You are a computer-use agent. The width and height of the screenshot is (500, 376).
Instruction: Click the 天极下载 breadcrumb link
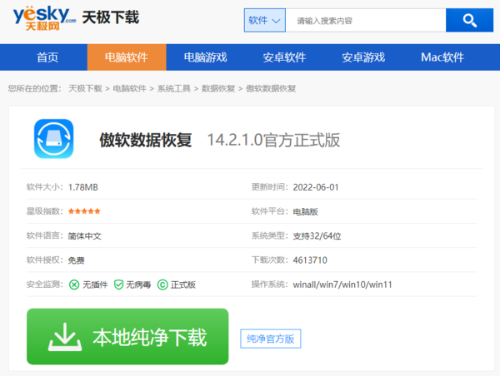click(84, 88)
